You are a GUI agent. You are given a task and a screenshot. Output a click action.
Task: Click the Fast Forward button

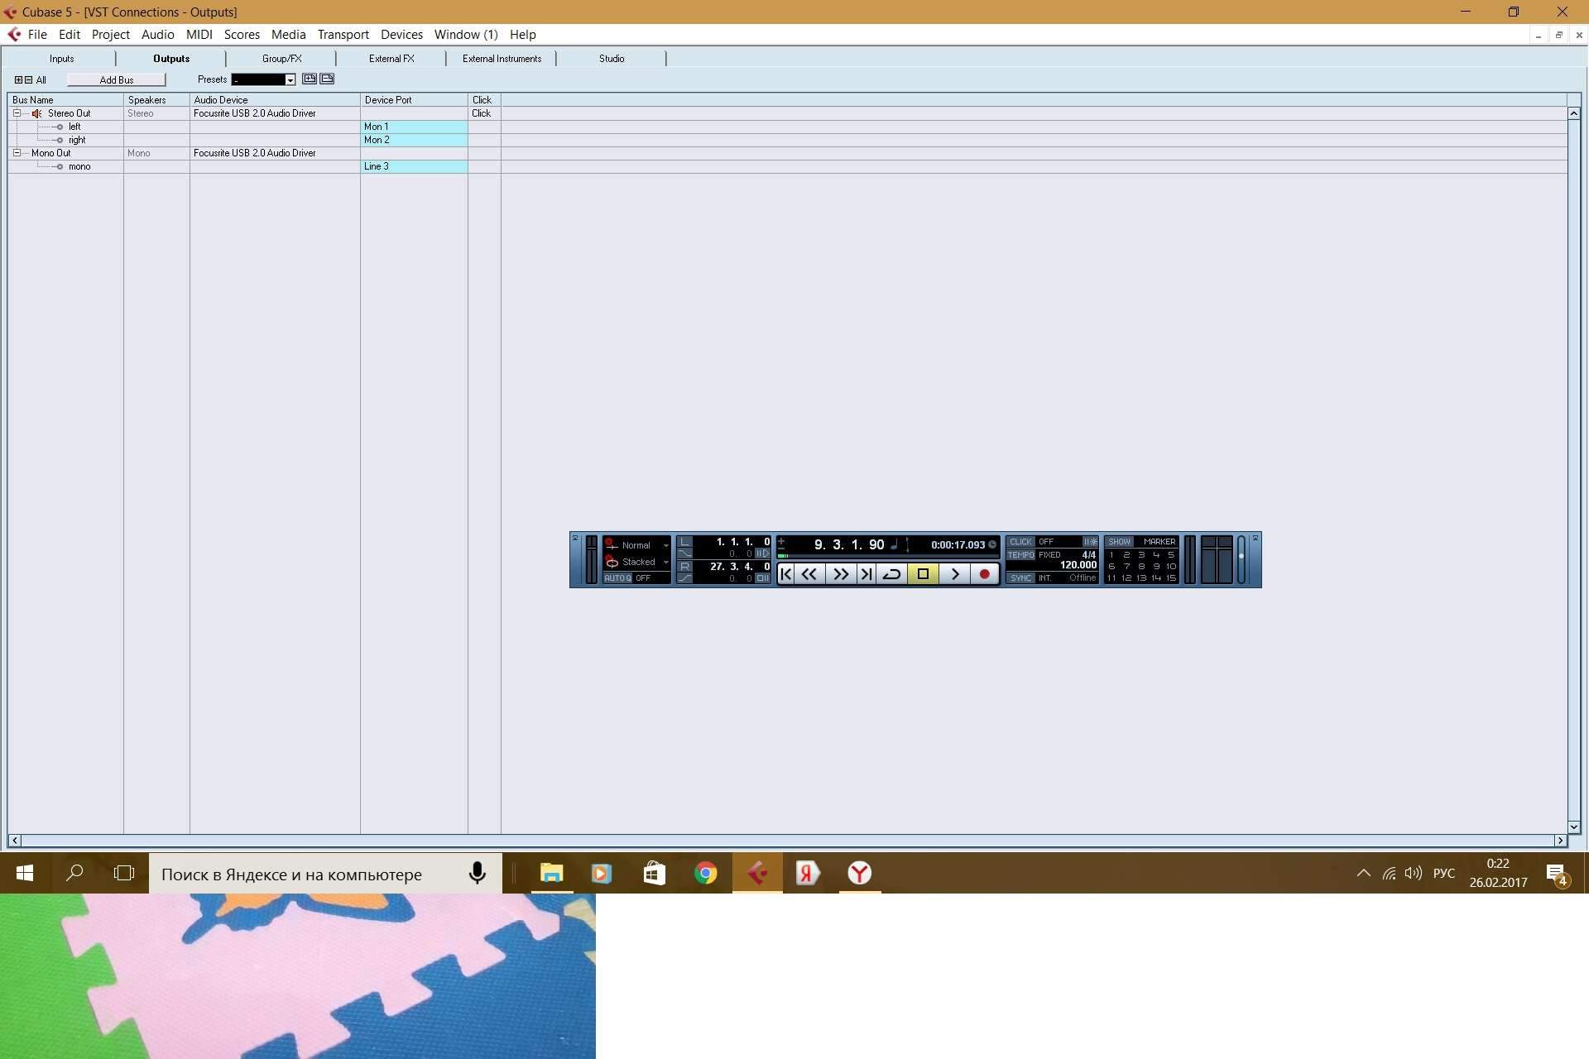pos(840,573)
